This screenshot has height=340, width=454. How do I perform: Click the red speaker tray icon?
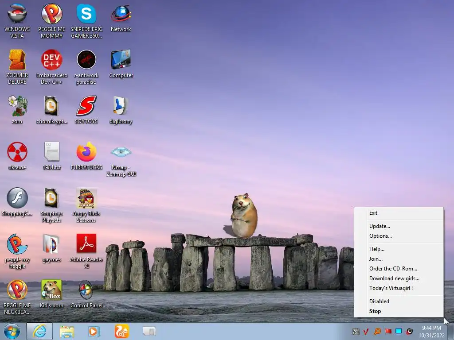[409, 332]
